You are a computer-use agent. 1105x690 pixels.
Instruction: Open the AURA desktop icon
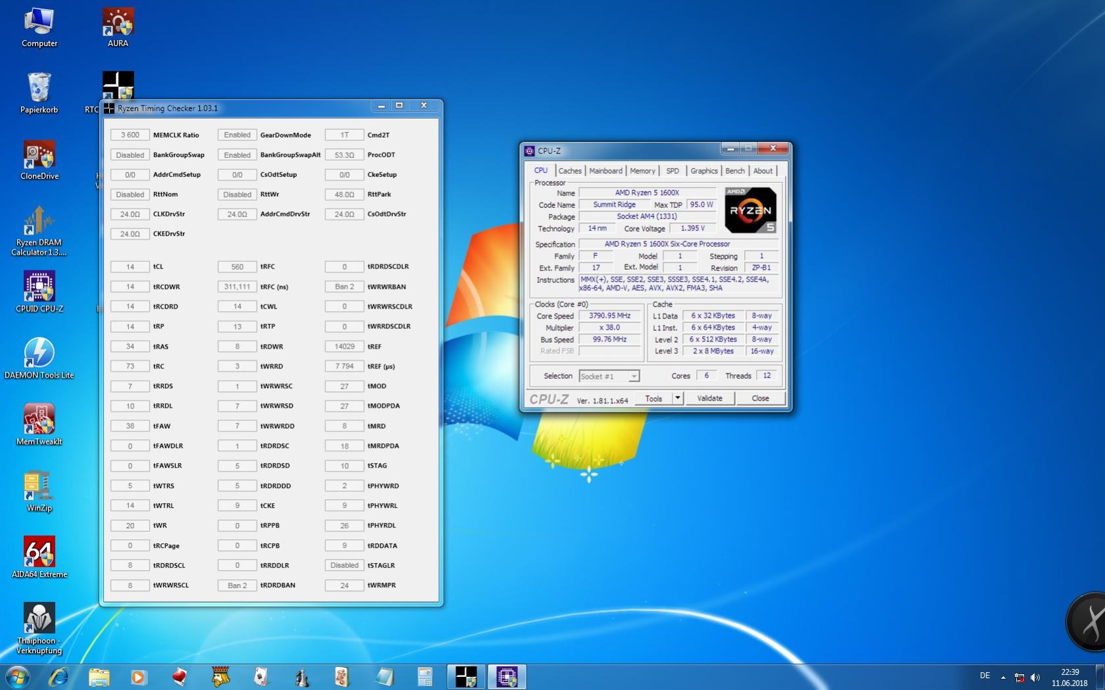(x=118, y=22)
